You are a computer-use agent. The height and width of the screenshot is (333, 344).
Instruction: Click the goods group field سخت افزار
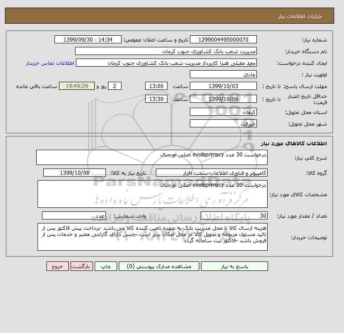coord(211,173)
